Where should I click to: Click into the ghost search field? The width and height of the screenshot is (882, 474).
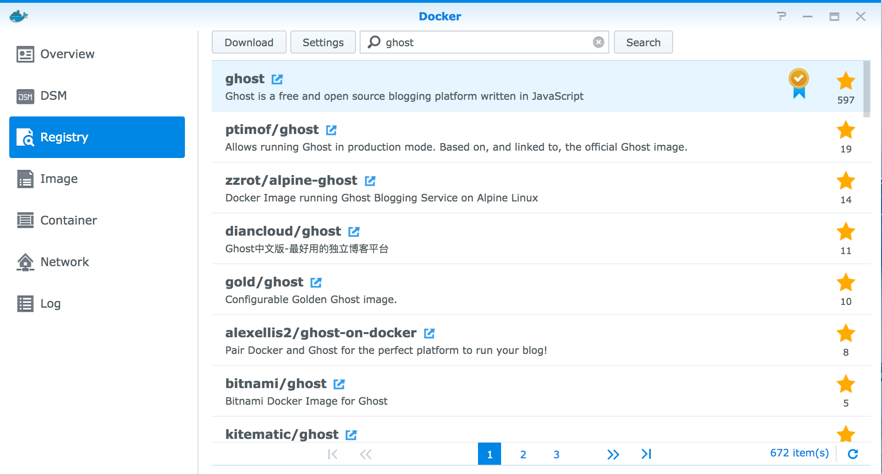pos(485,43)
